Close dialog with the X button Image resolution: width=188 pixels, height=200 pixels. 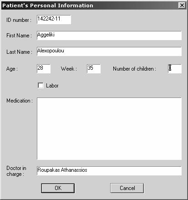(182, 5)
